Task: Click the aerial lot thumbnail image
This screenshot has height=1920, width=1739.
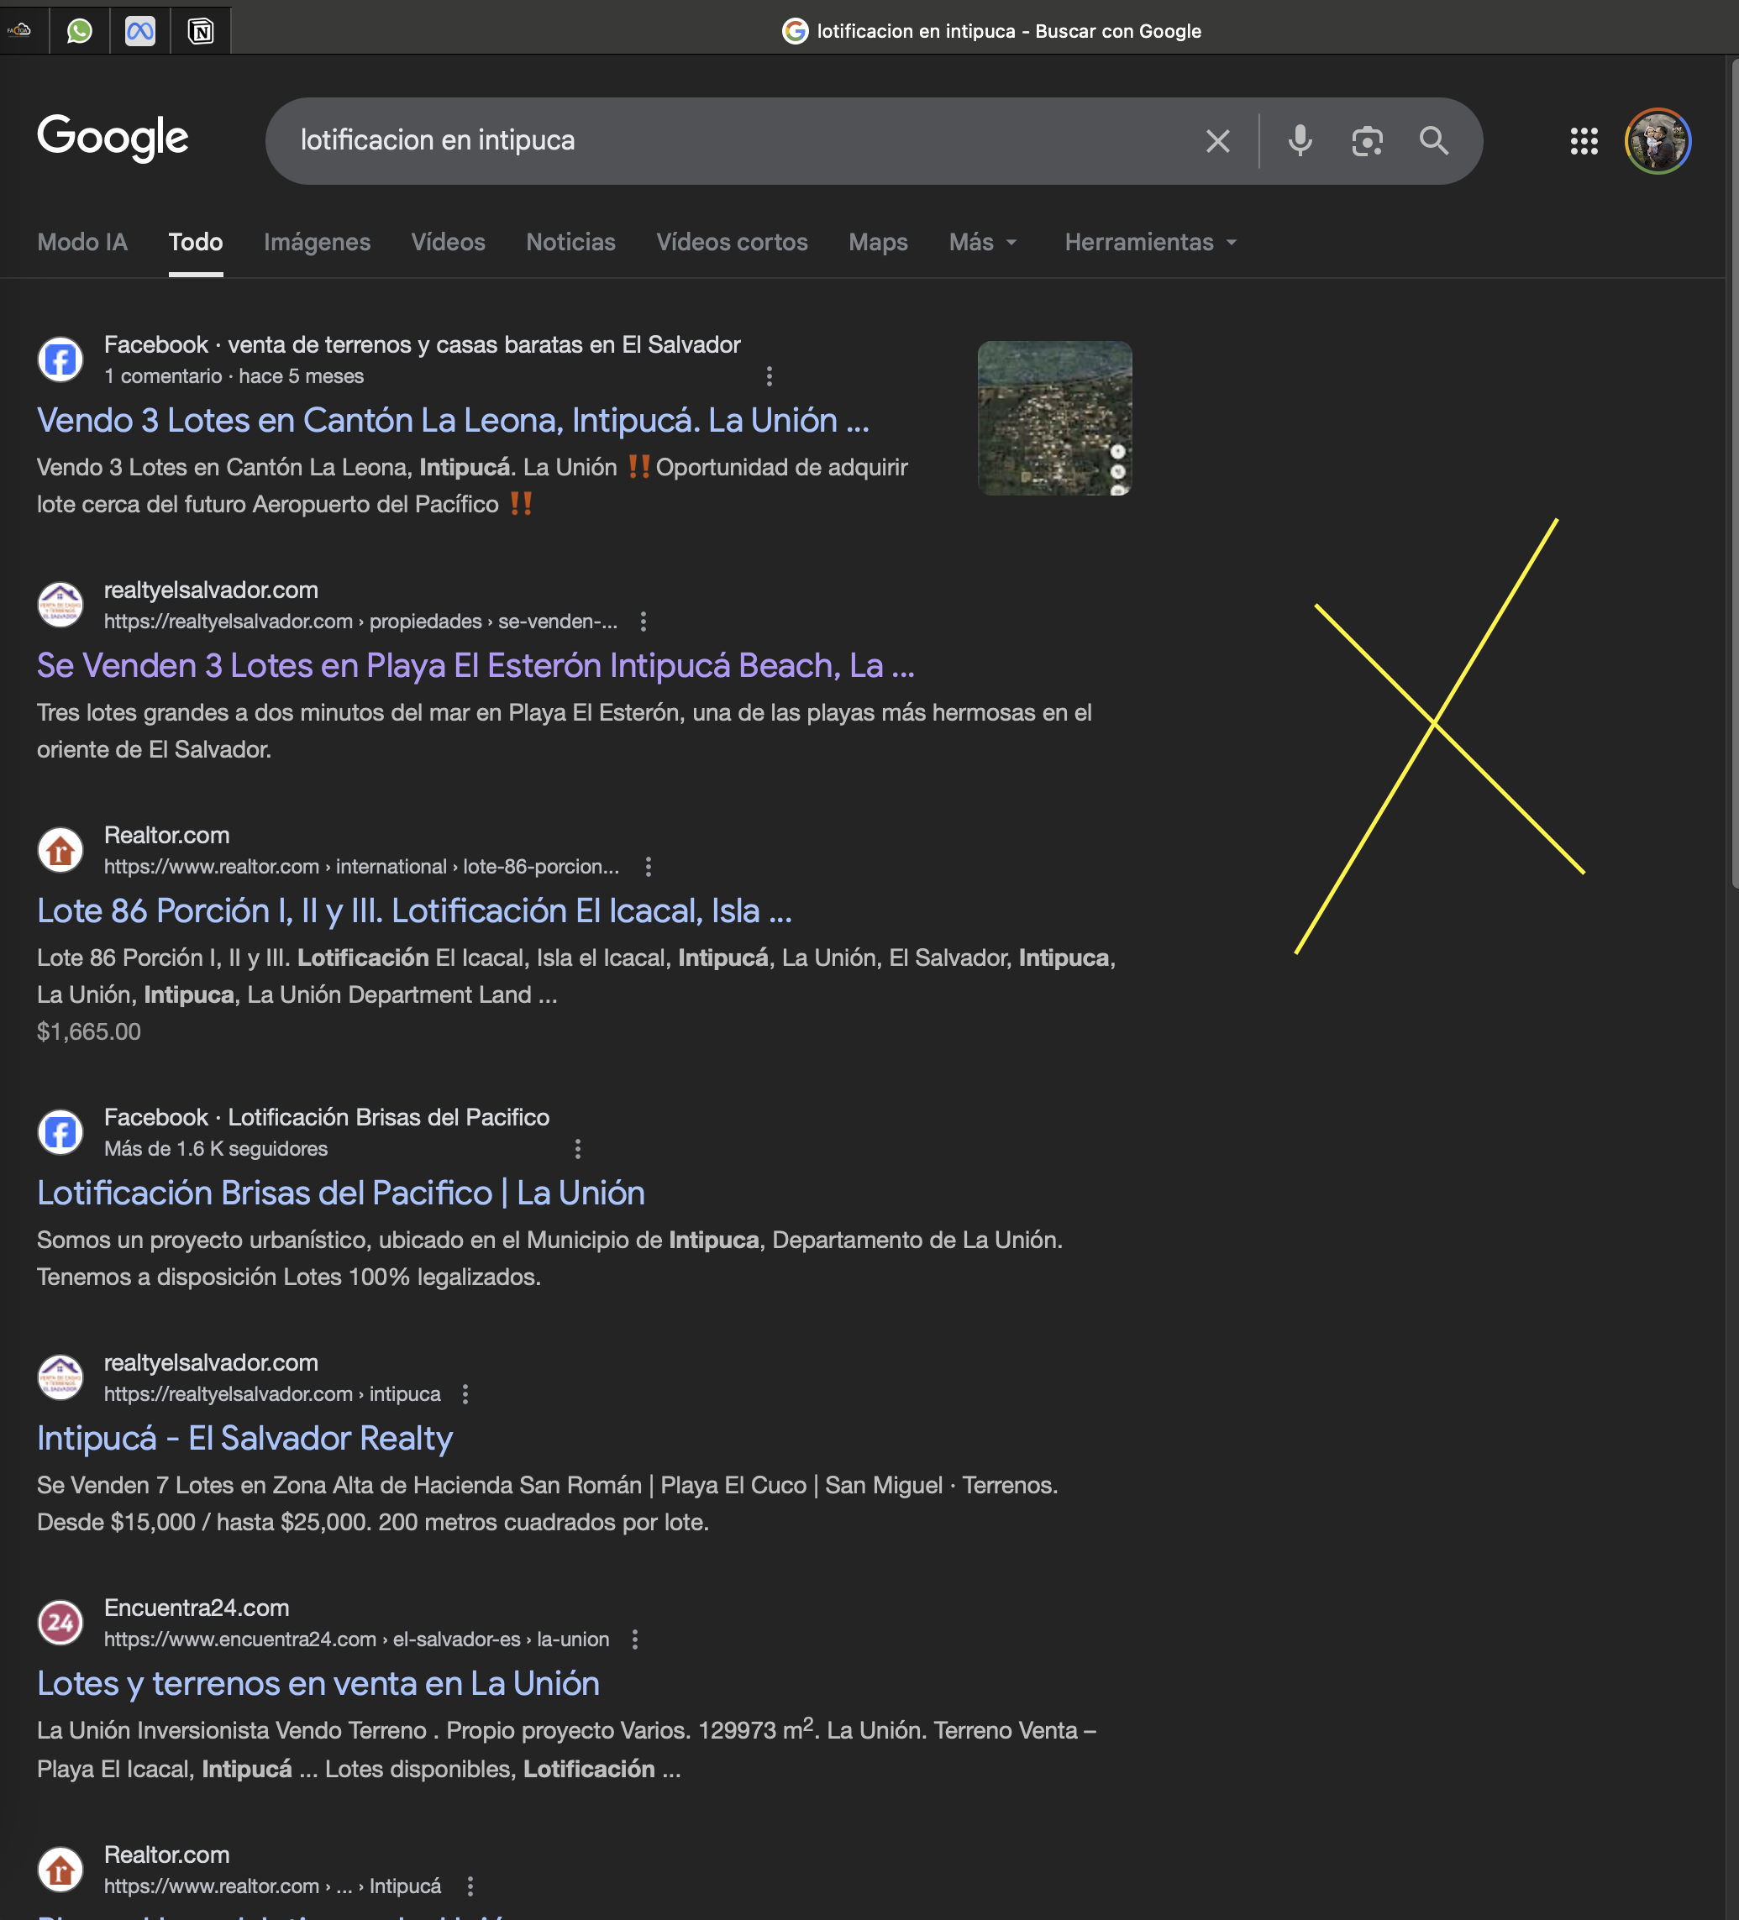Action: click(x=1055, y=418)
